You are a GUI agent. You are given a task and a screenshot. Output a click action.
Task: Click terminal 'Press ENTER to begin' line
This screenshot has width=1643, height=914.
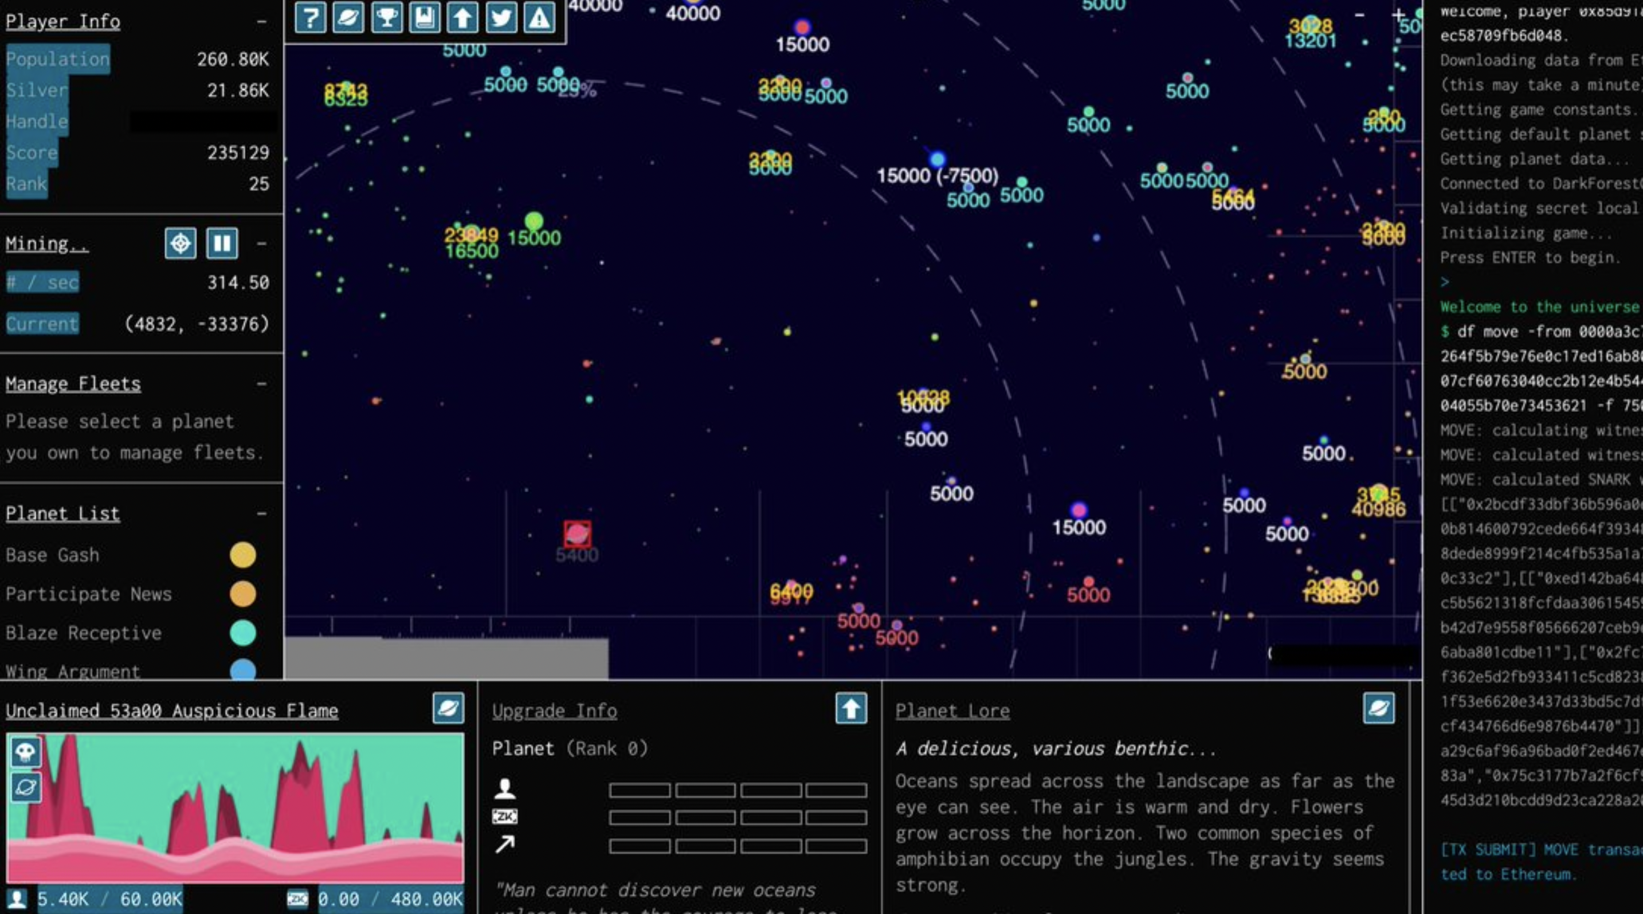click(1530, 258)
